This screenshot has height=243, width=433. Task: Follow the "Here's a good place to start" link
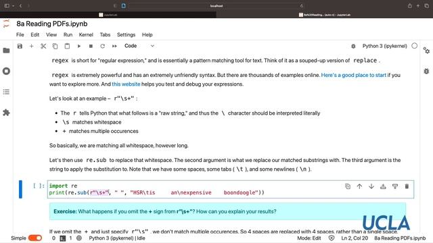tap(353, 75)
